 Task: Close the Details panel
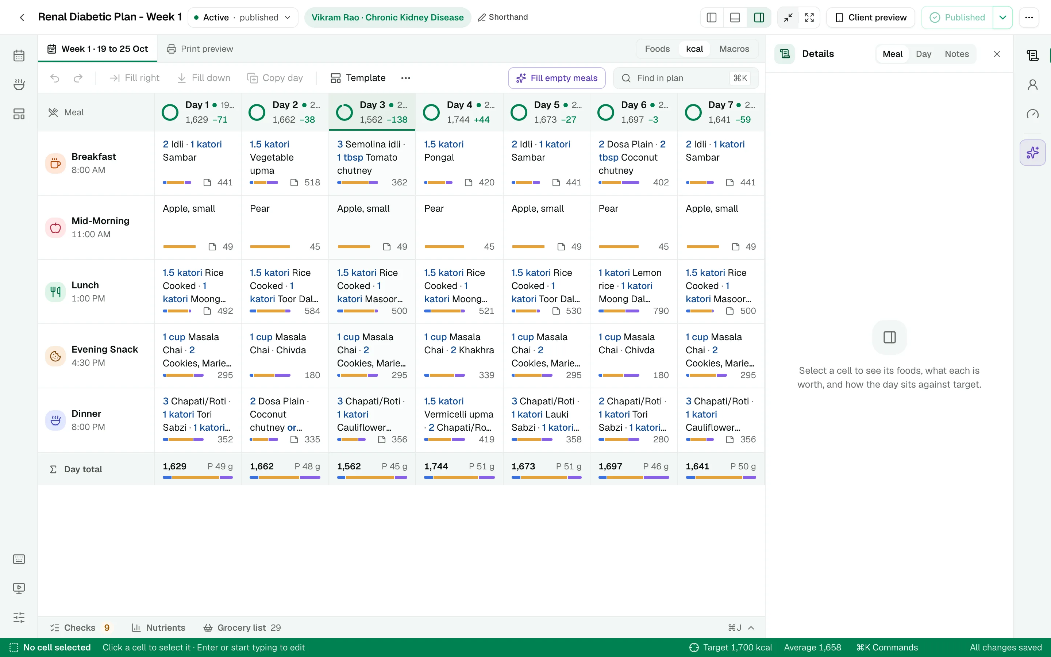(997, 54)
